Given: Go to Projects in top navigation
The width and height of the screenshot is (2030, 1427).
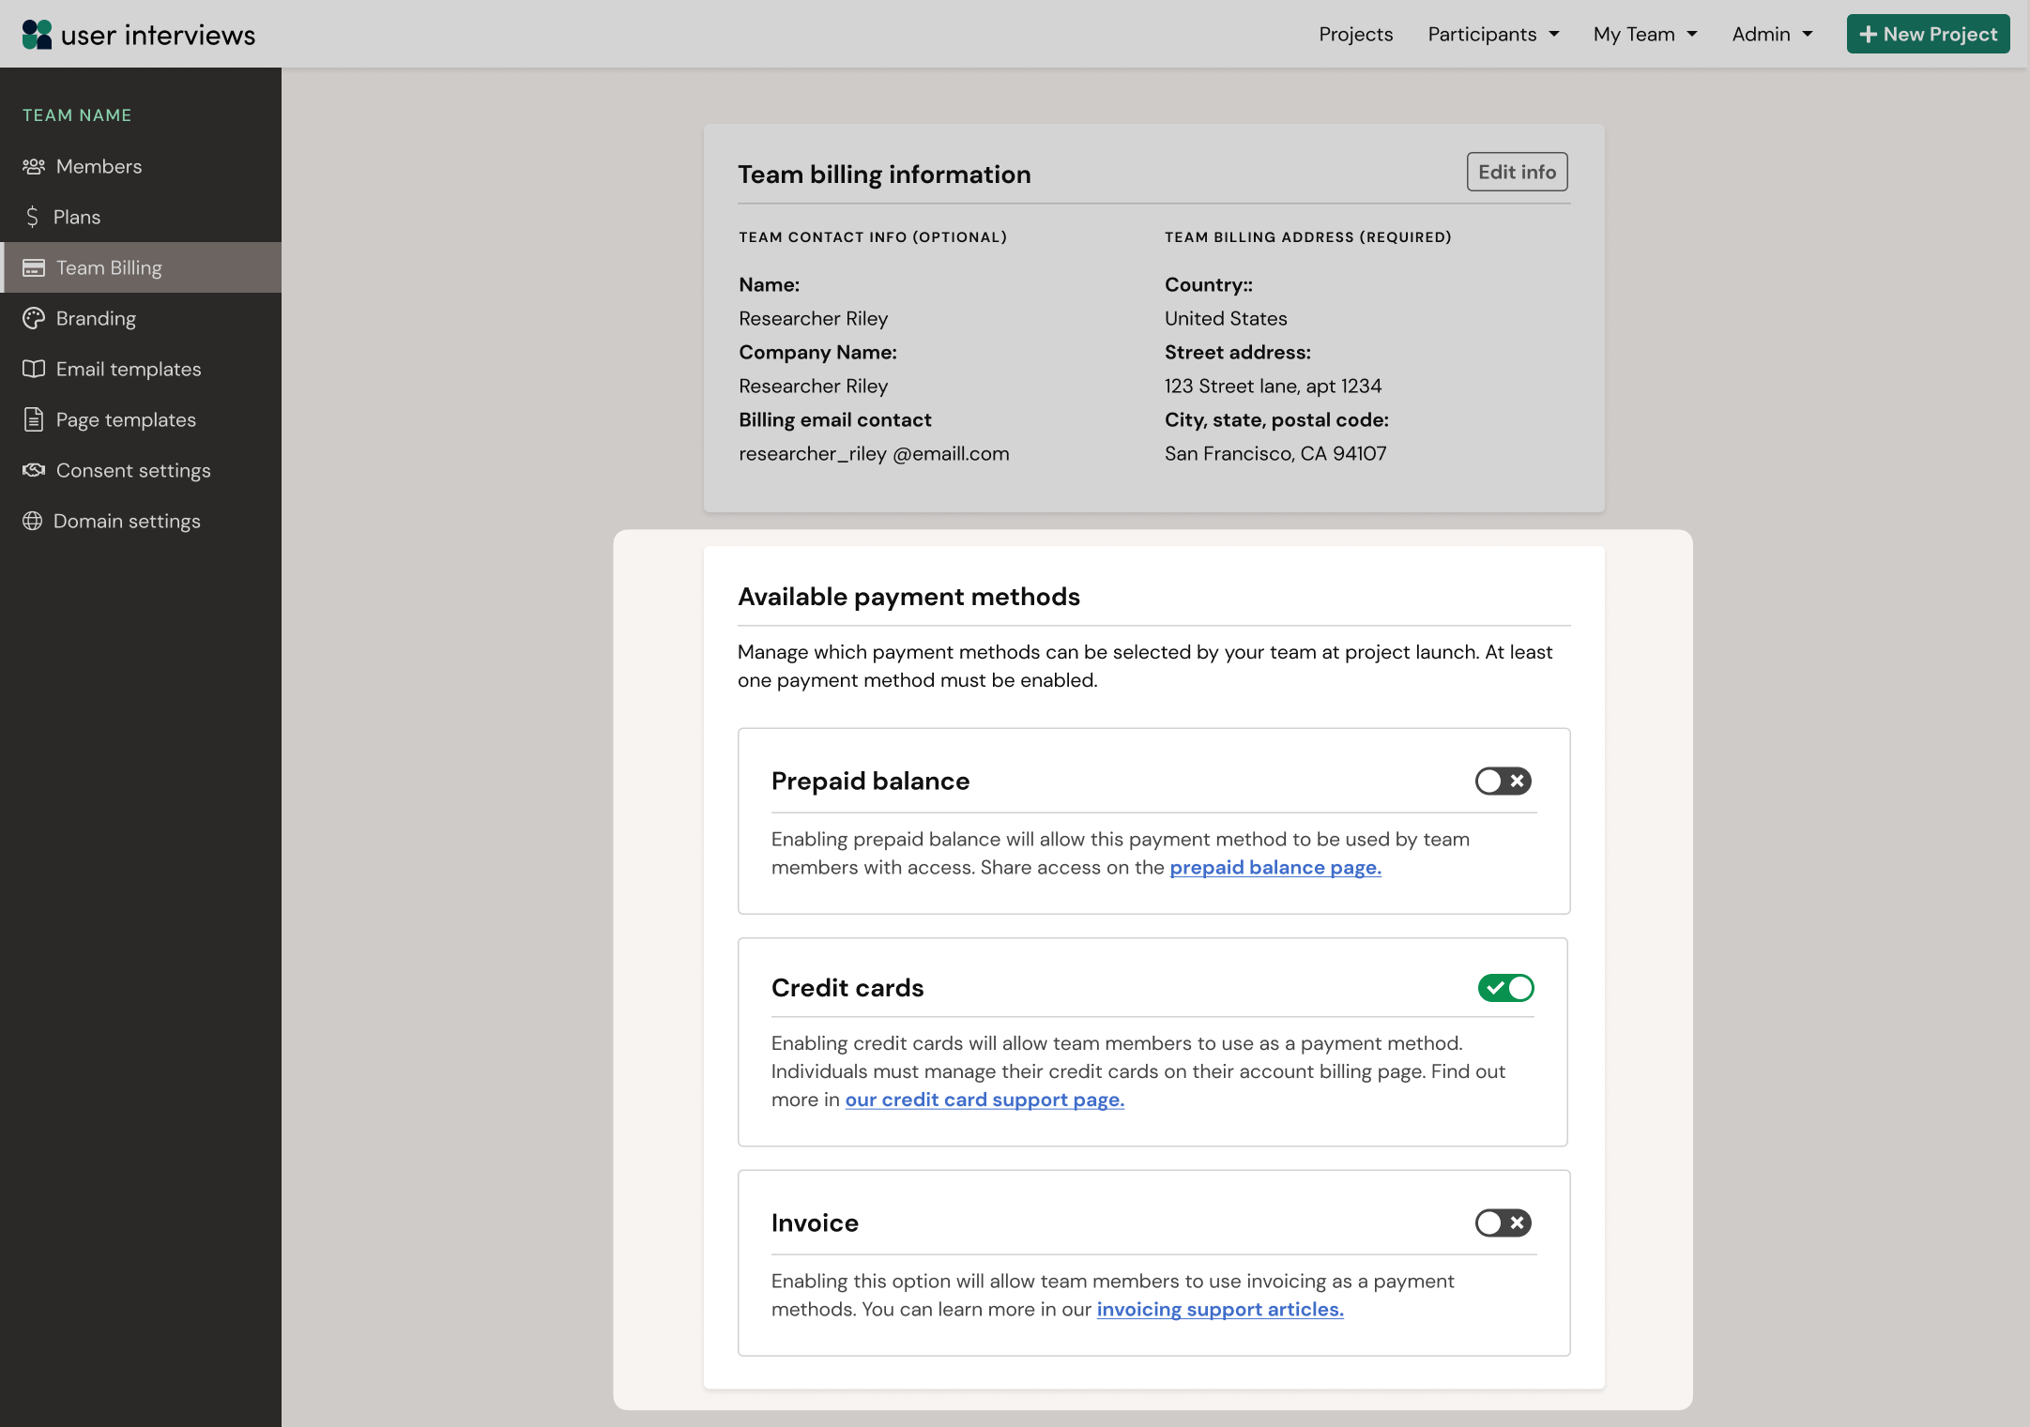Looking at the screenshot, I should tap(1355, 34).
